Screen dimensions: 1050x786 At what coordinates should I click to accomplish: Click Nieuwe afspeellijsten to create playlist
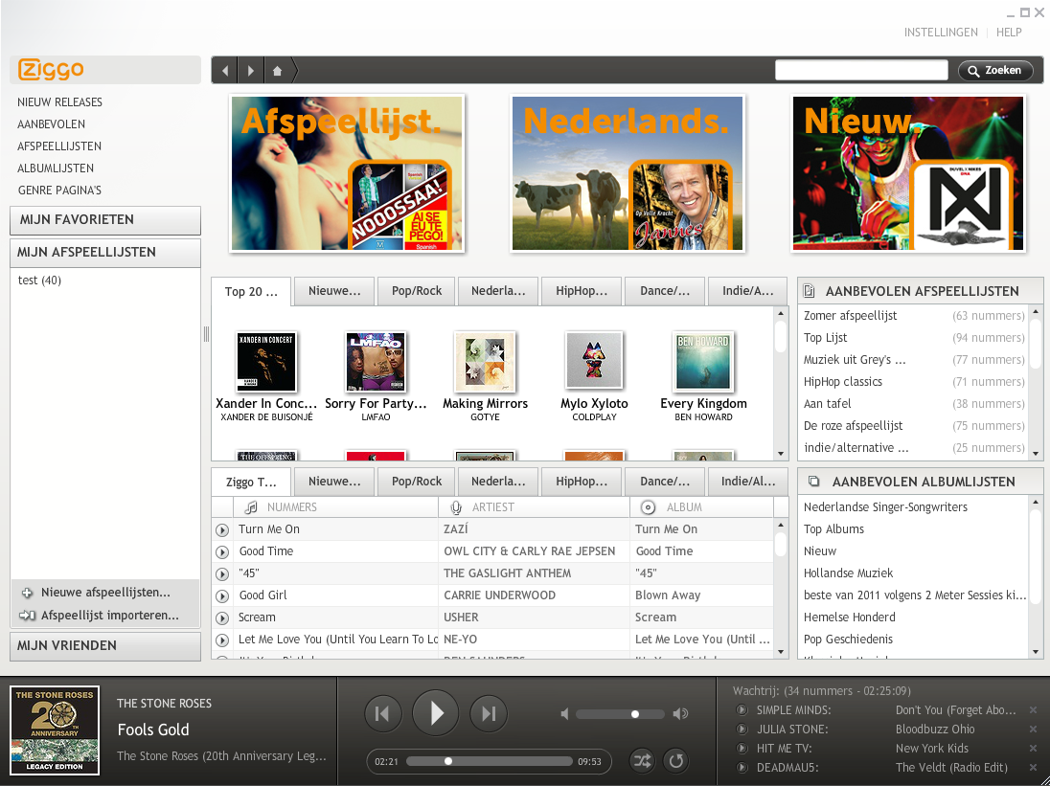[x=105, y=592]
